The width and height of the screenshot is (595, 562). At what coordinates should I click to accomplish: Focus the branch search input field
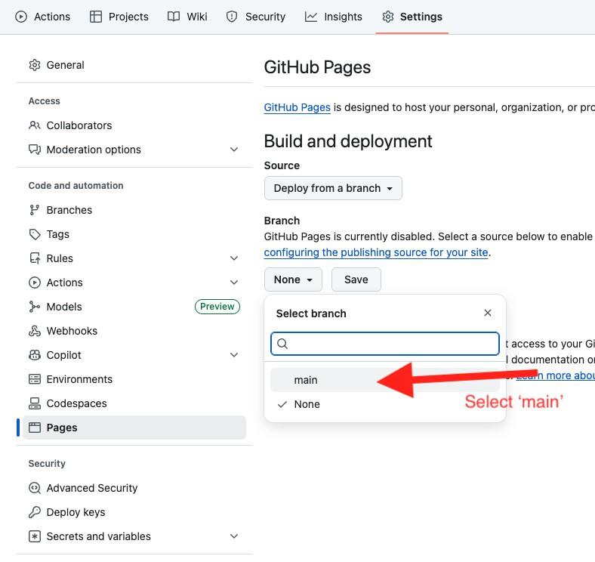pos(385,344)
